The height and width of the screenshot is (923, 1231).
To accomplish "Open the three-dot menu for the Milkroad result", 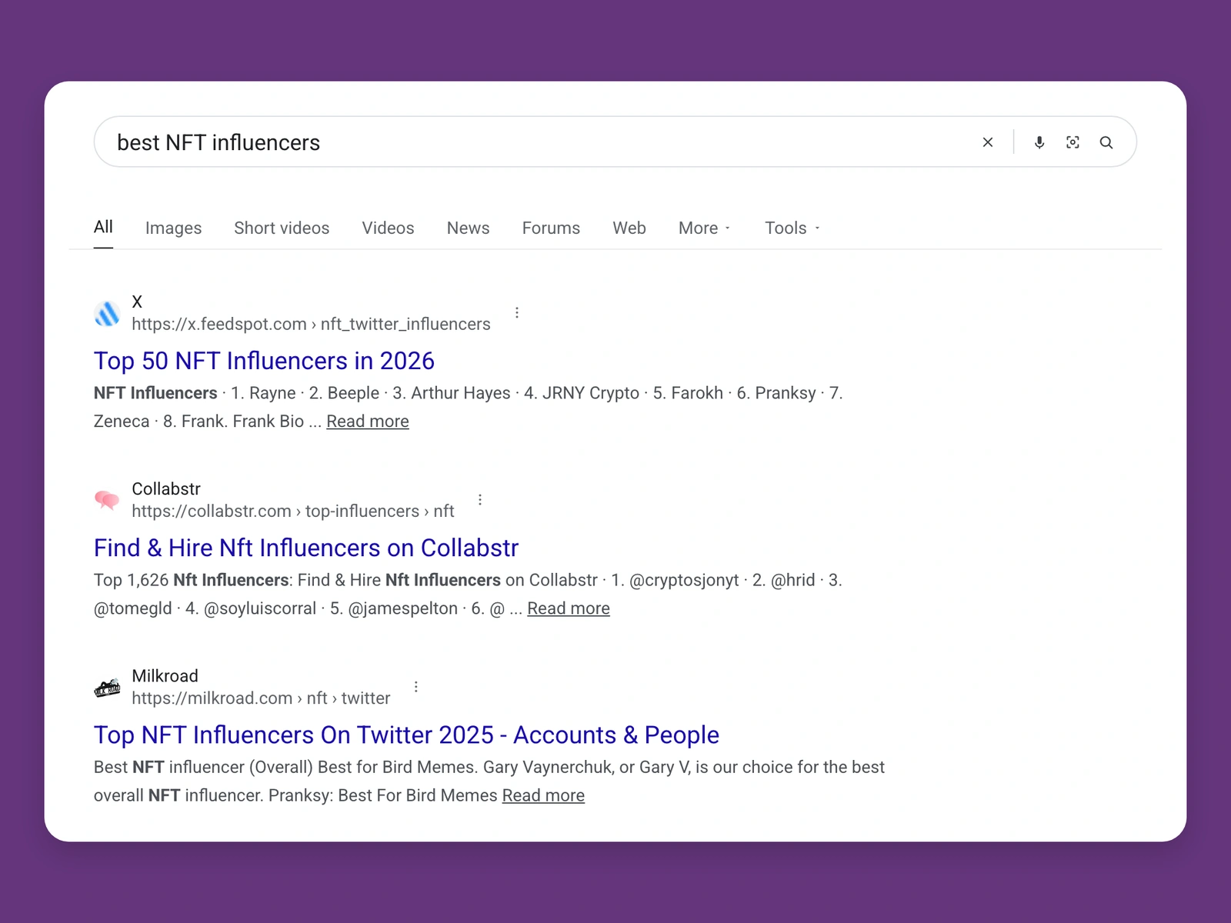I will click(x=416, y=686).
